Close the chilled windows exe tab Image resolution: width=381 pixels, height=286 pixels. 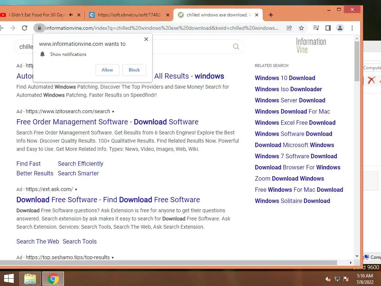[257, 15]
